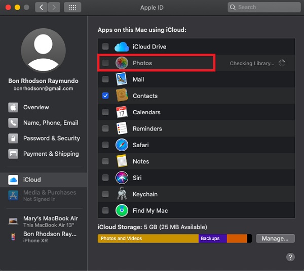Open Payment & Shipping section
304x271 pixels.
(44, 154)
